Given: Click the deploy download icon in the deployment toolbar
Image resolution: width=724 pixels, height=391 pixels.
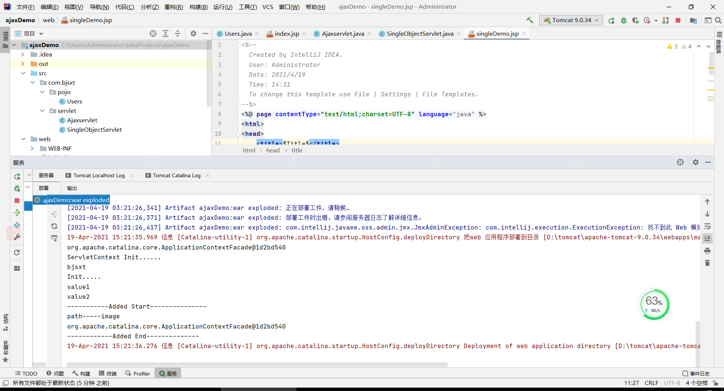Looking at the screenshot, I should (54, 238).
